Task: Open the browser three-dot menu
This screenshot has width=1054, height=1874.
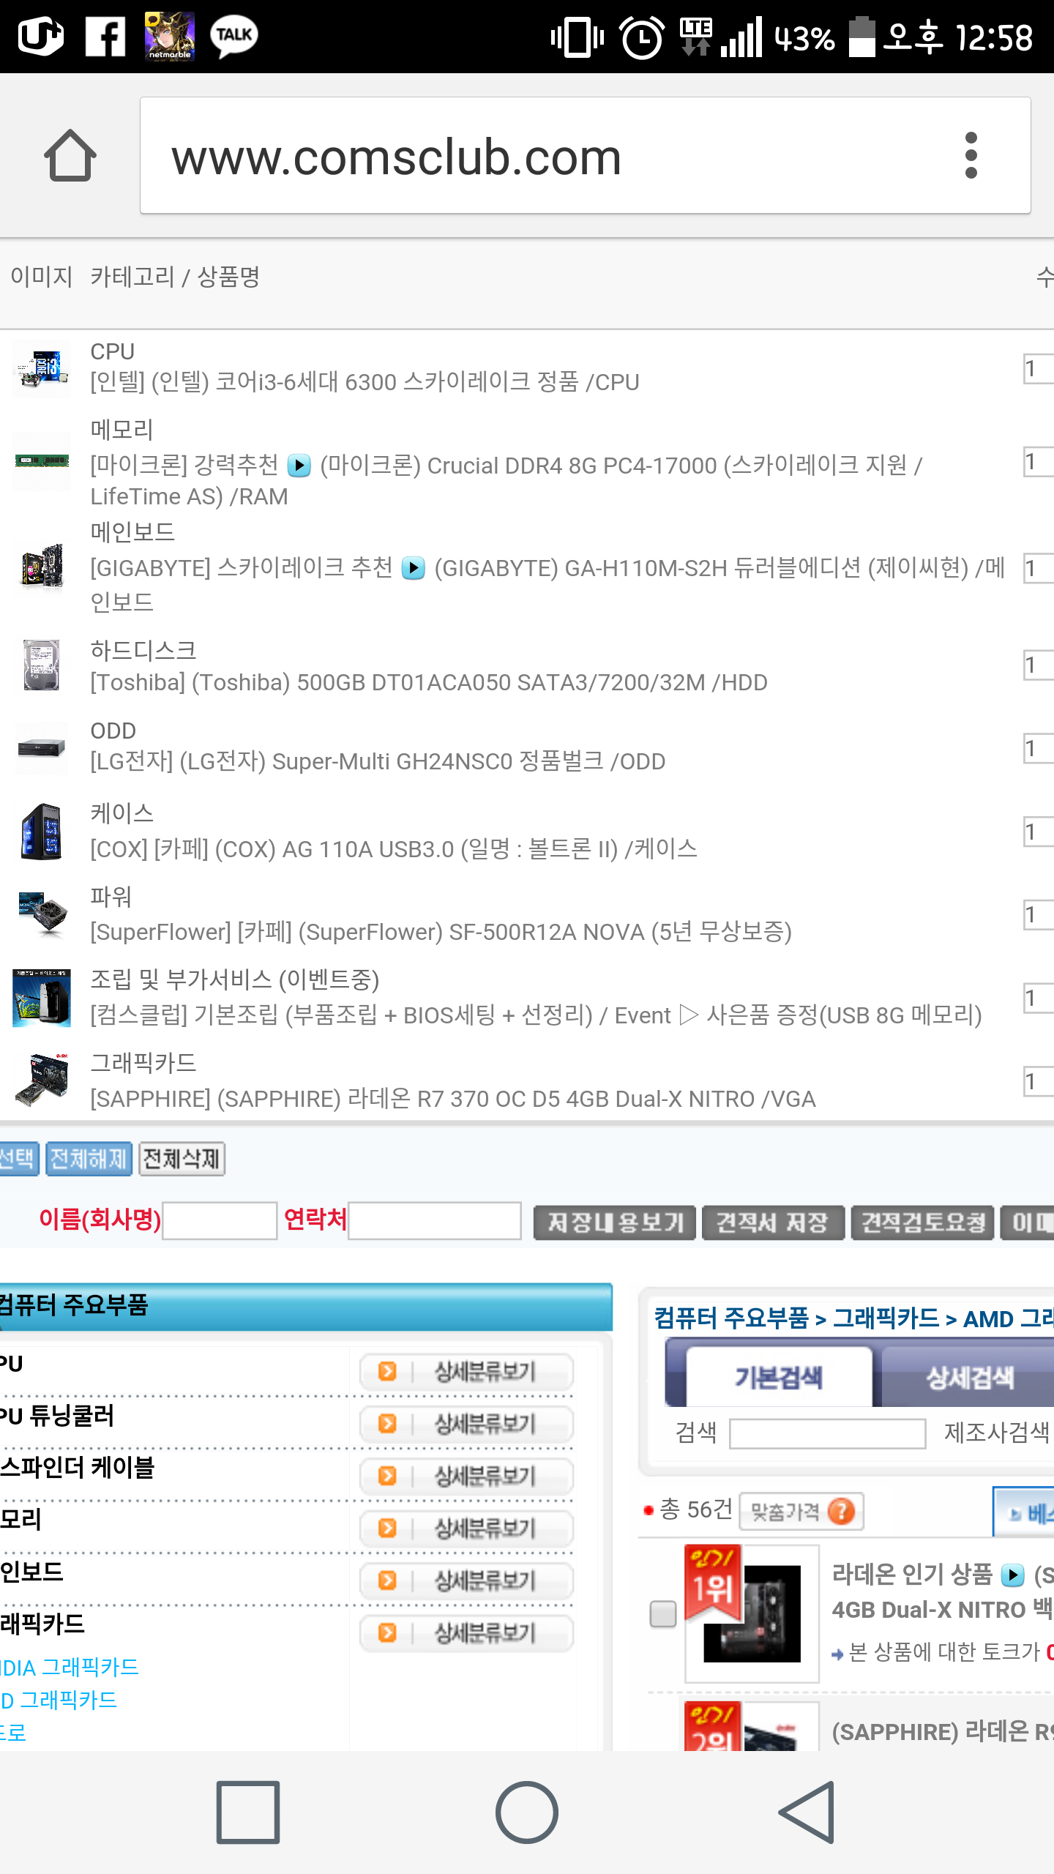Action: (971, 155)
